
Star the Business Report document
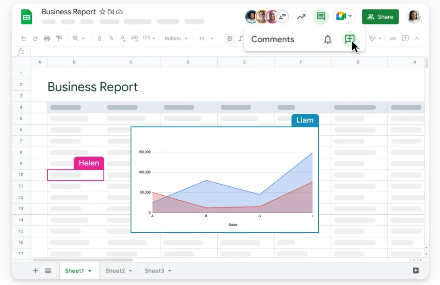tap(103, 12)
